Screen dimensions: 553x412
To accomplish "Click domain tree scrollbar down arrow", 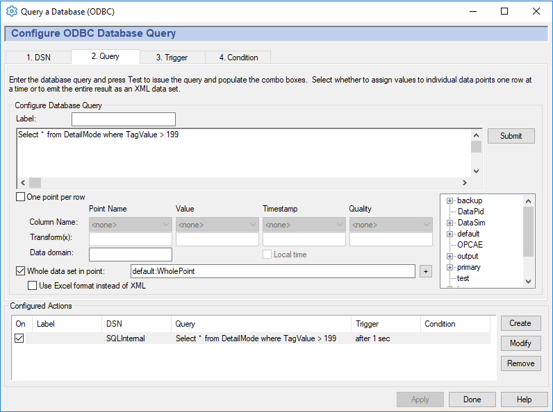I will point(528,282).
